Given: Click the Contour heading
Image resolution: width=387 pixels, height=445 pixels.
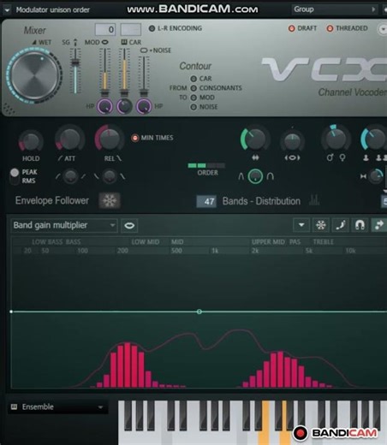Looking at the screenshot, I should [195, 66].
